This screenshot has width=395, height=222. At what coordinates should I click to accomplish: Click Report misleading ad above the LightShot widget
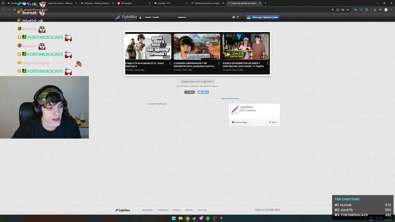(x=230, y=98)
